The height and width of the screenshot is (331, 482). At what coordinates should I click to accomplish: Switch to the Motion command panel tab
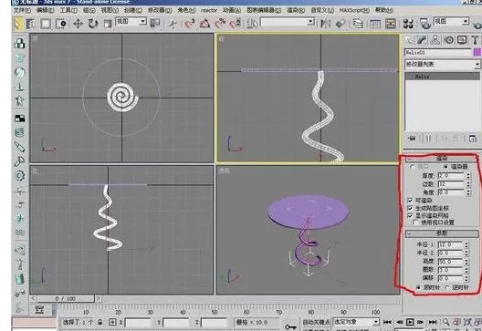pyautogui.click(x=449, y=40)
